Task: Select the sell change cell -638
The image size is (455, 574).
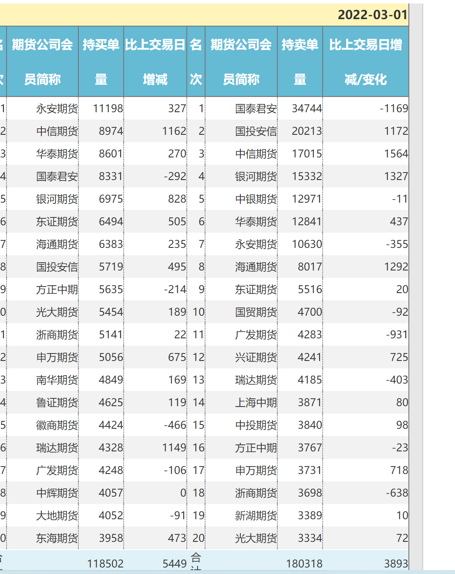Action: [x=366, y=493]
